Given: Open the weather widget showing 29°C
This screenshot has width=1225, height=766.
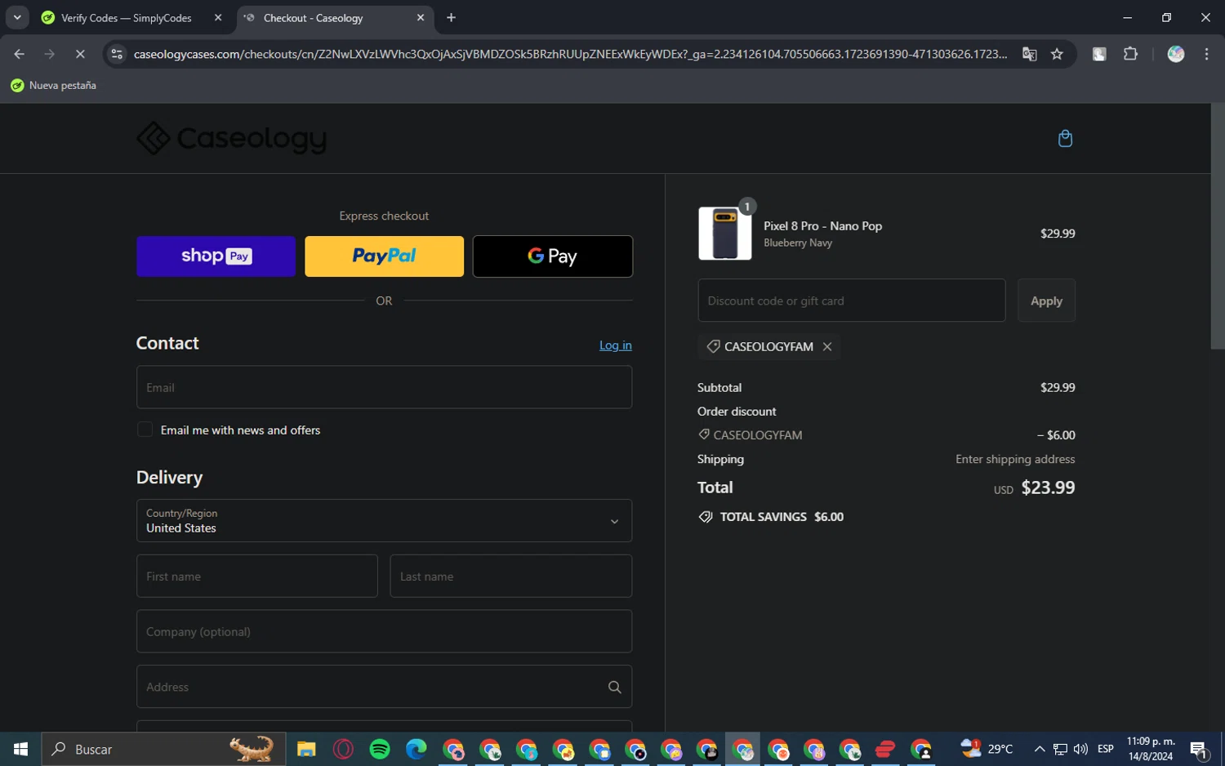Looking at the screenshot, I should point(987,749).
